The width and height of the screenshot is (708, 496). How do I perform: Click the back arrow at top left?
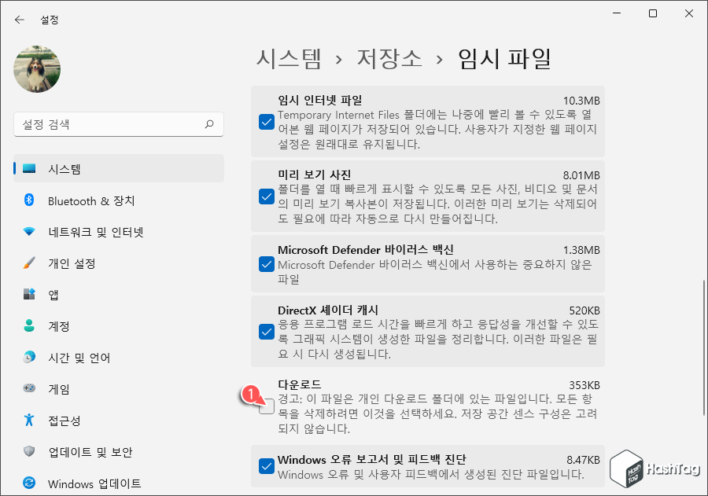[x=20, y=20]
